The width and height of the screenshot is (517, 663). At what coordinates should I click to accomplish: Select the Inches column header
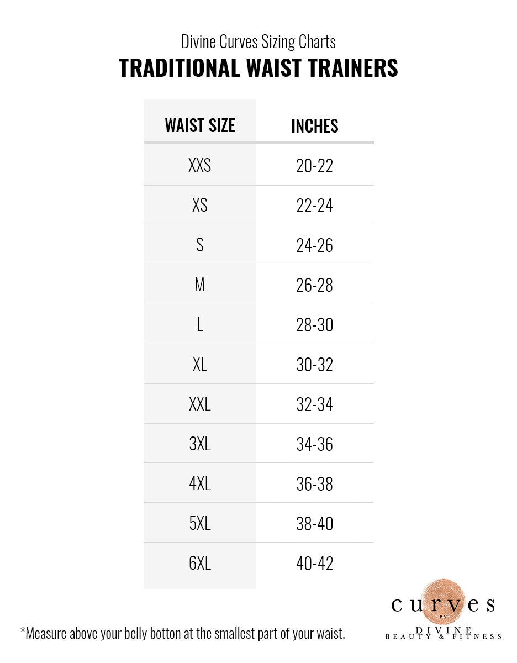(315, 126)
